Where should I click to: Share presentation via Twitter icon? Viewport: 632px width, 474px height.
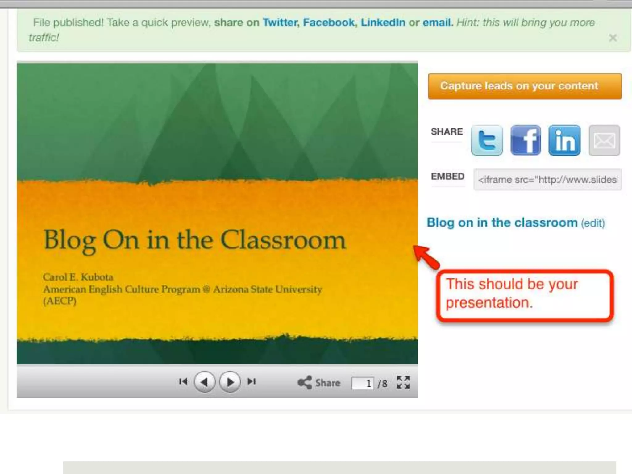click(x=487, y=140)
